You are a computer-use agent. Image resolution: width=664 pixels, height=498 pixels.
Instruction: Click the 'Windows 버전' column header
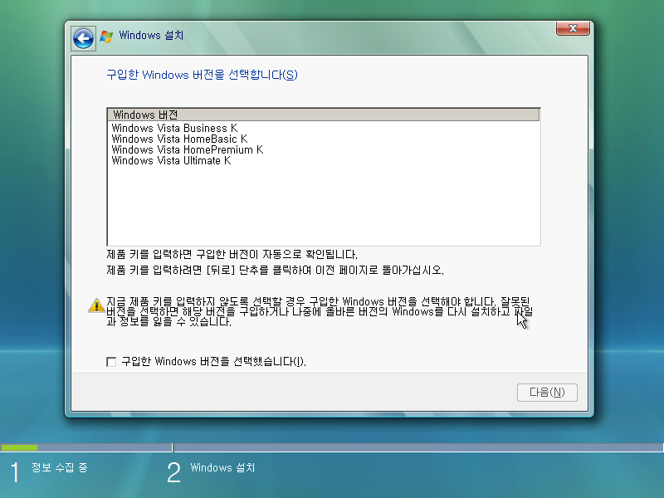pyautogui.click(x=324, y=115)
